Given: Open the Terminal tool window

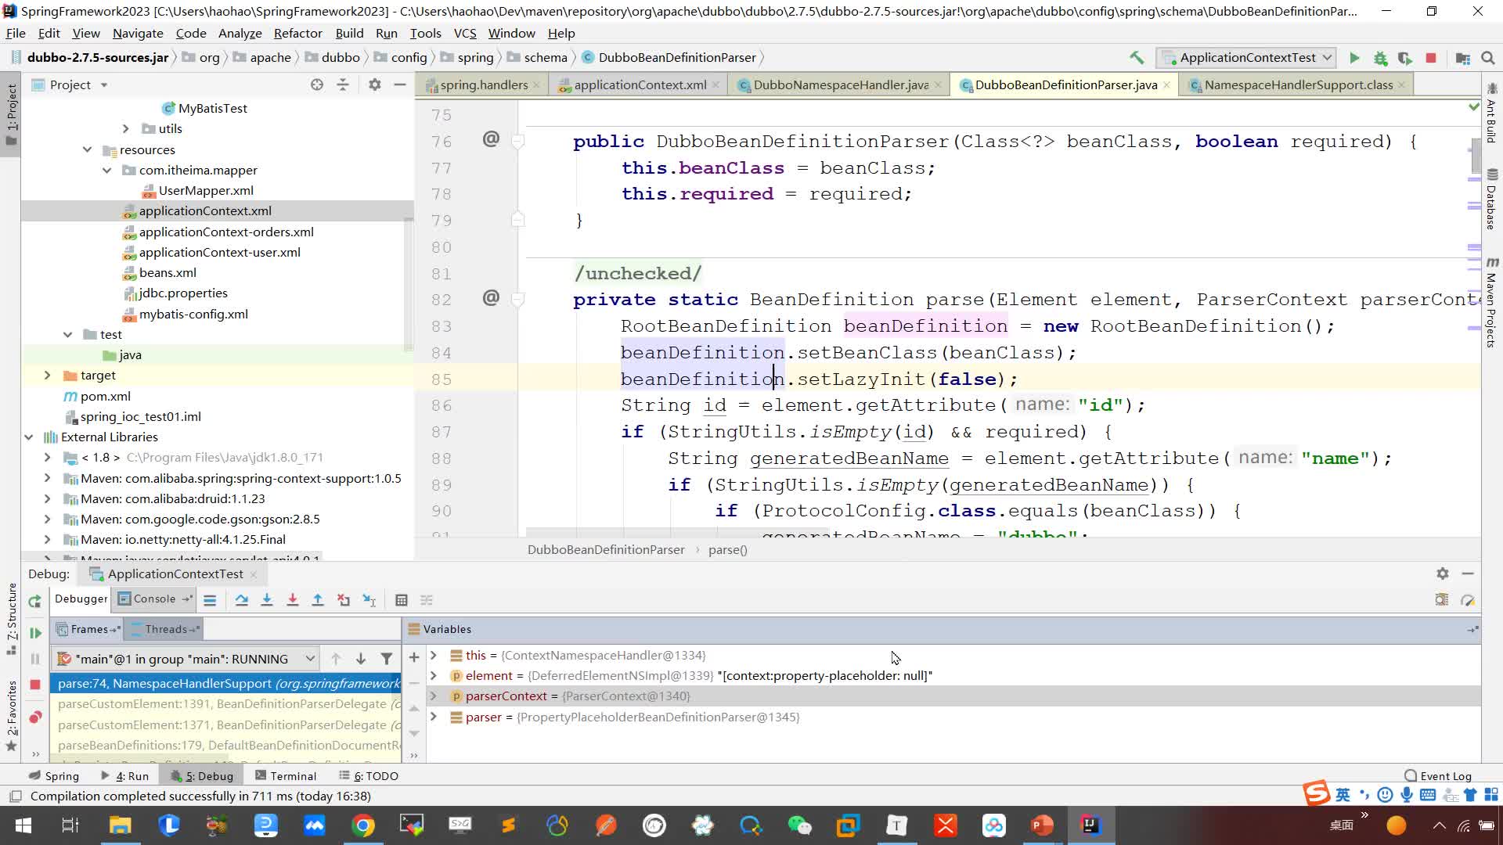Looking at the screenshot, I should pyautogui.click(x=286, y=775).
